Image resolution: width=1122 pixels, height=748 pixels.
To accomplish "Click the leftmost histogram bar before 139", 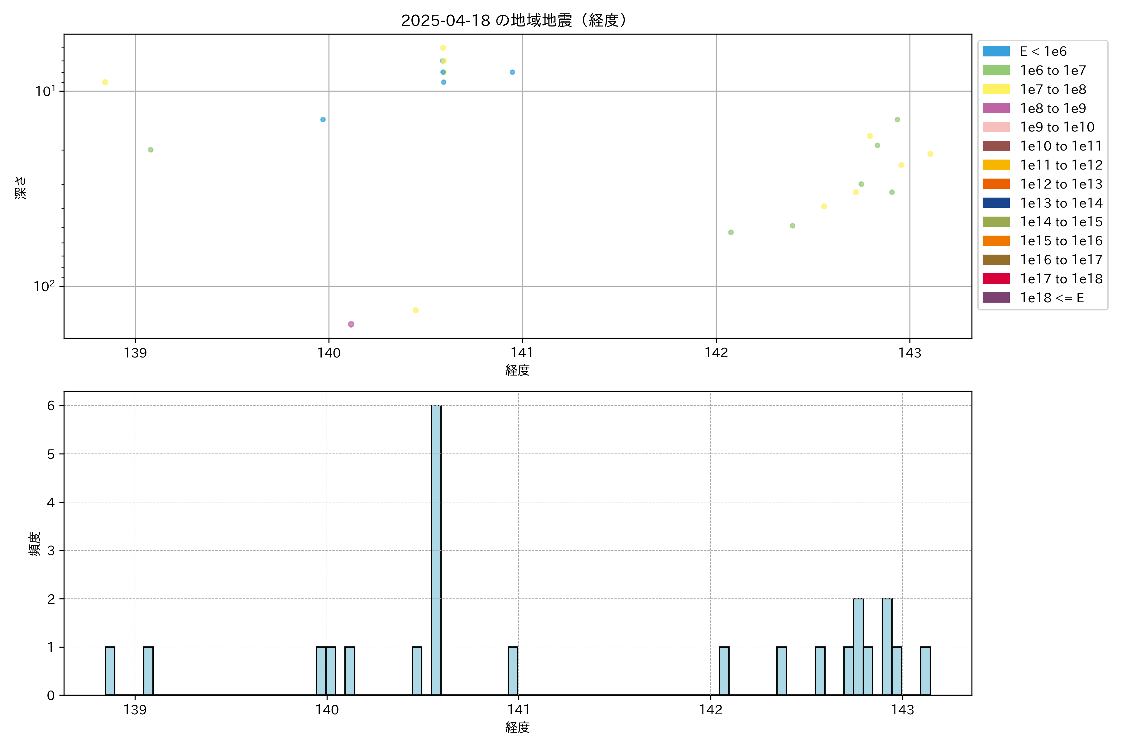I will click(x=110, y=671).
